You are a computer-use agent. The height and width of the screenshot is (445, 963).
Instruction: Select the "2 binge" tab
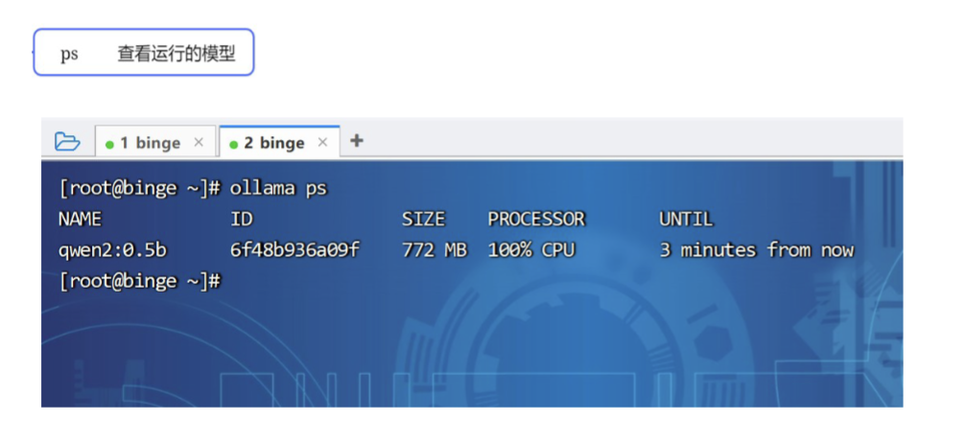tap(279, 142)
